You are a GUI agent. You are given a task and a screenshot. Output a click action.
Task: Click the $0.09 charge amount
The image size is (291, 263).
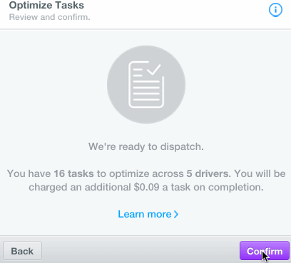coord(146,187)
